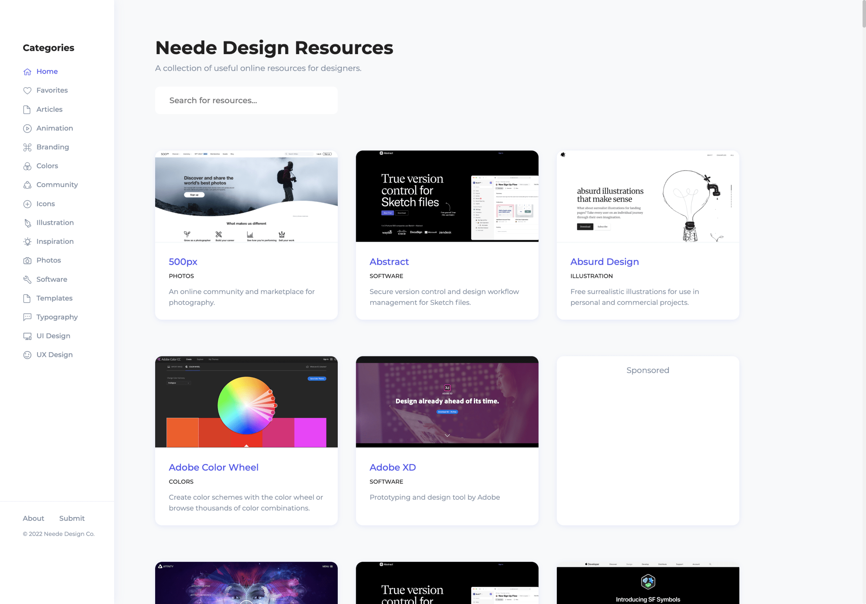Viewport: 866px width, 604px height.
Task: Open the Abstract resource title link
Action: [x=389, y=262]
